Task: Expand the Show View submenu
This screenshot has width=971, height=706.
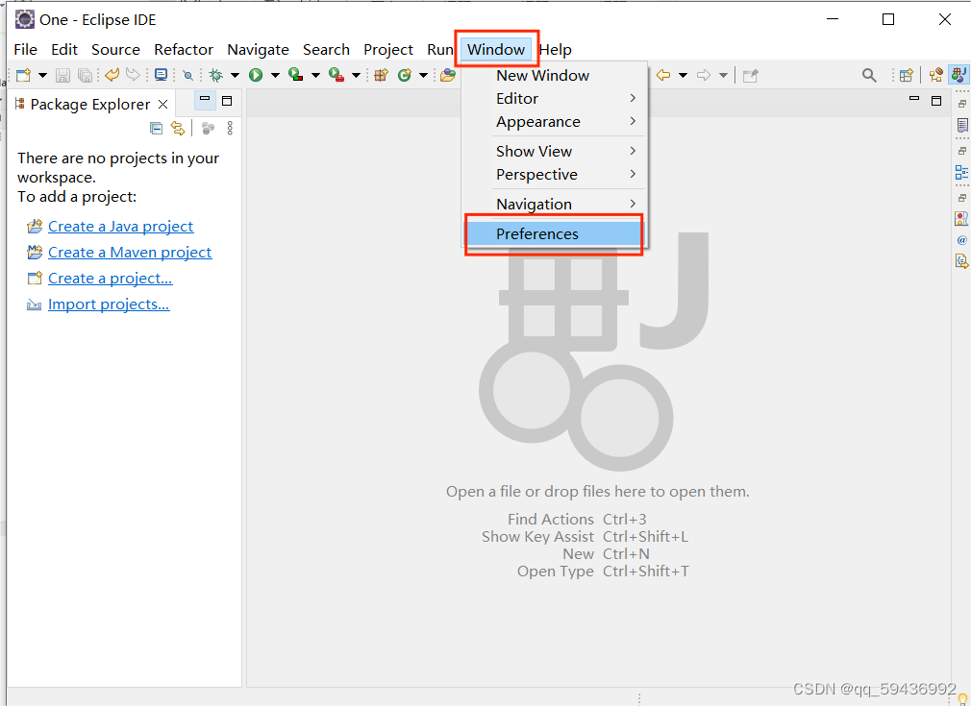Action: click(555, 151)
